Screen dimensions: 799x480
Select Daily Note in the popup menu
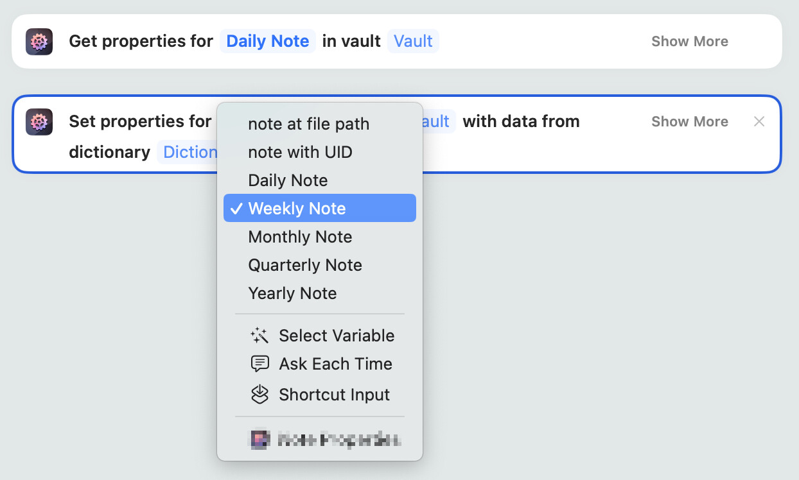click(288, 180)
